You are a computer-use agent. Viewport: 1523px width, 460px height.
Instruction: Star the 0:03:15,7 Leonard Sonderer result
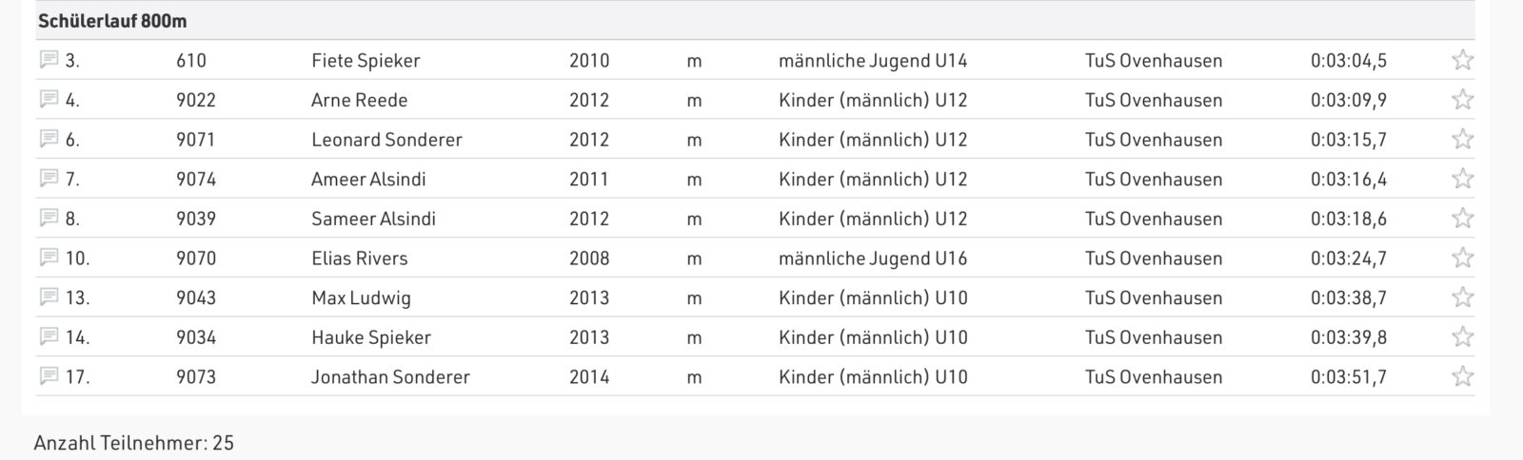1463,140
